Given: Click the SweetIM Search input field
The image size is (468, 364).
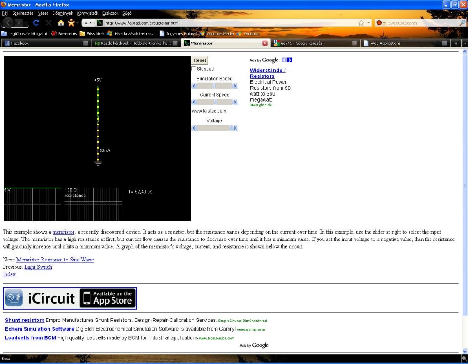Looking at the screenshot, I should (422, 23).
